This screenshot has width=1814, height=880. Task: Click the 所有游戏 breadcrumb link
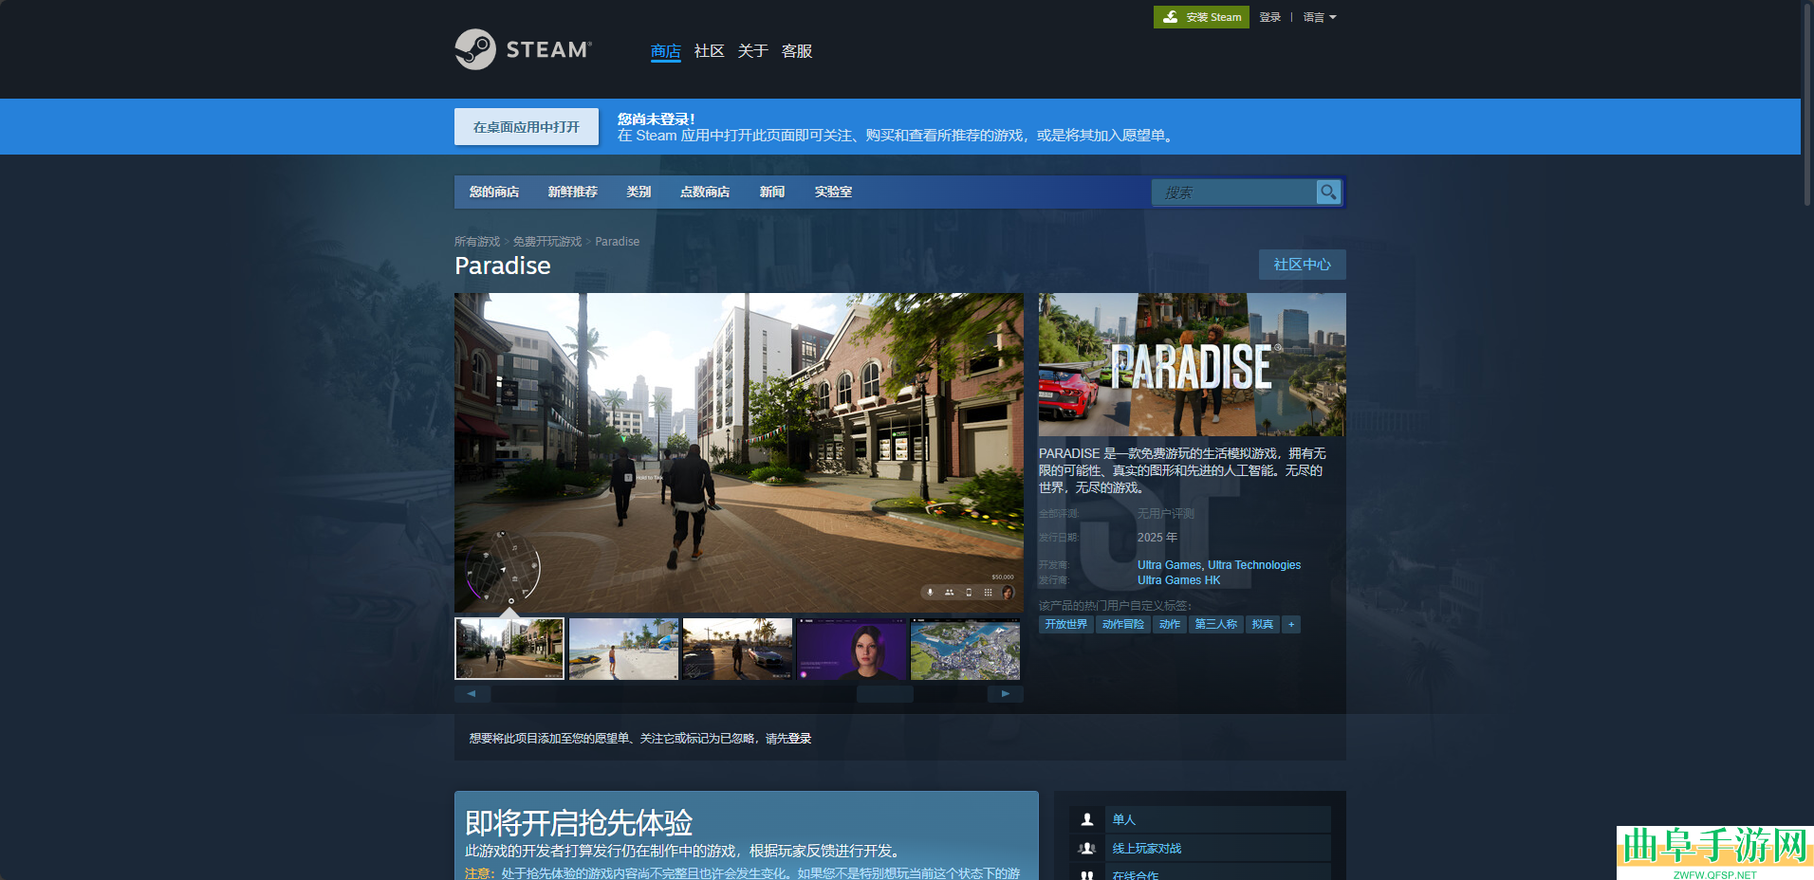(477, 242)
